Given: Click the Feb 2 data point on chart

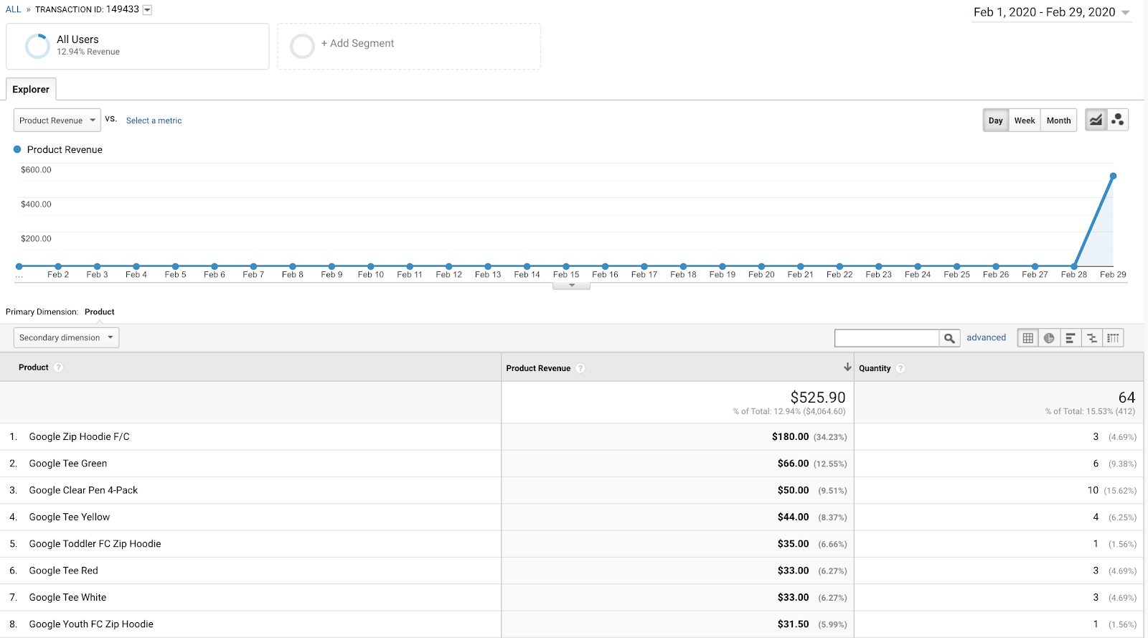Looking at the screenshot, I should pos(58,266).
